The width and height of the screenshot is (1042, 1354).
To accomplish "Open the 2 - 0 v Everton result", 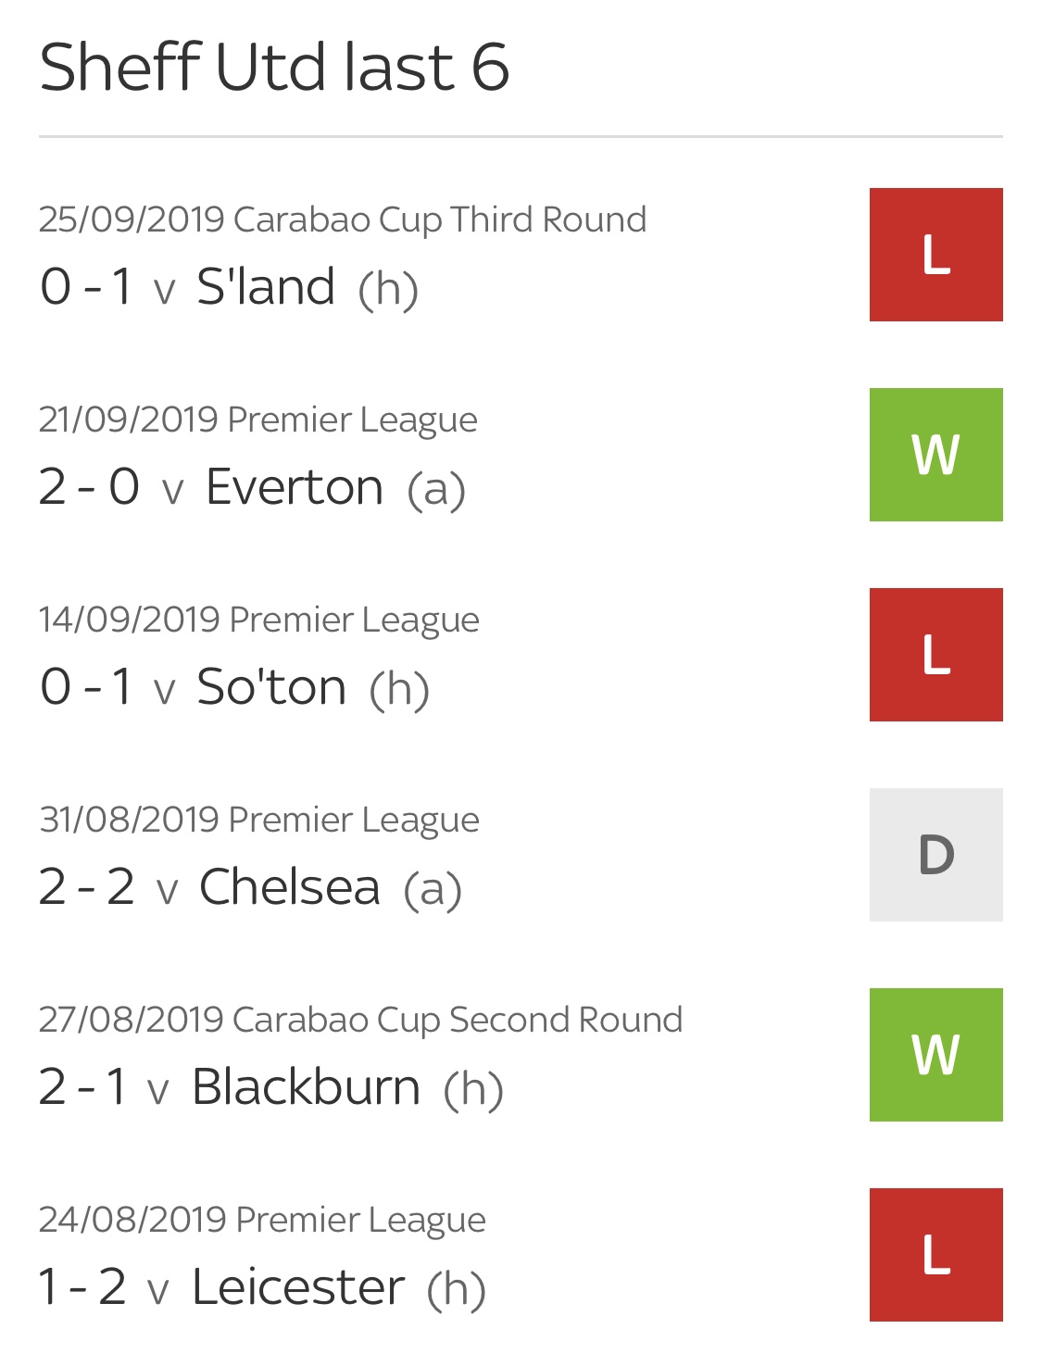I will [x=252, y=487].
